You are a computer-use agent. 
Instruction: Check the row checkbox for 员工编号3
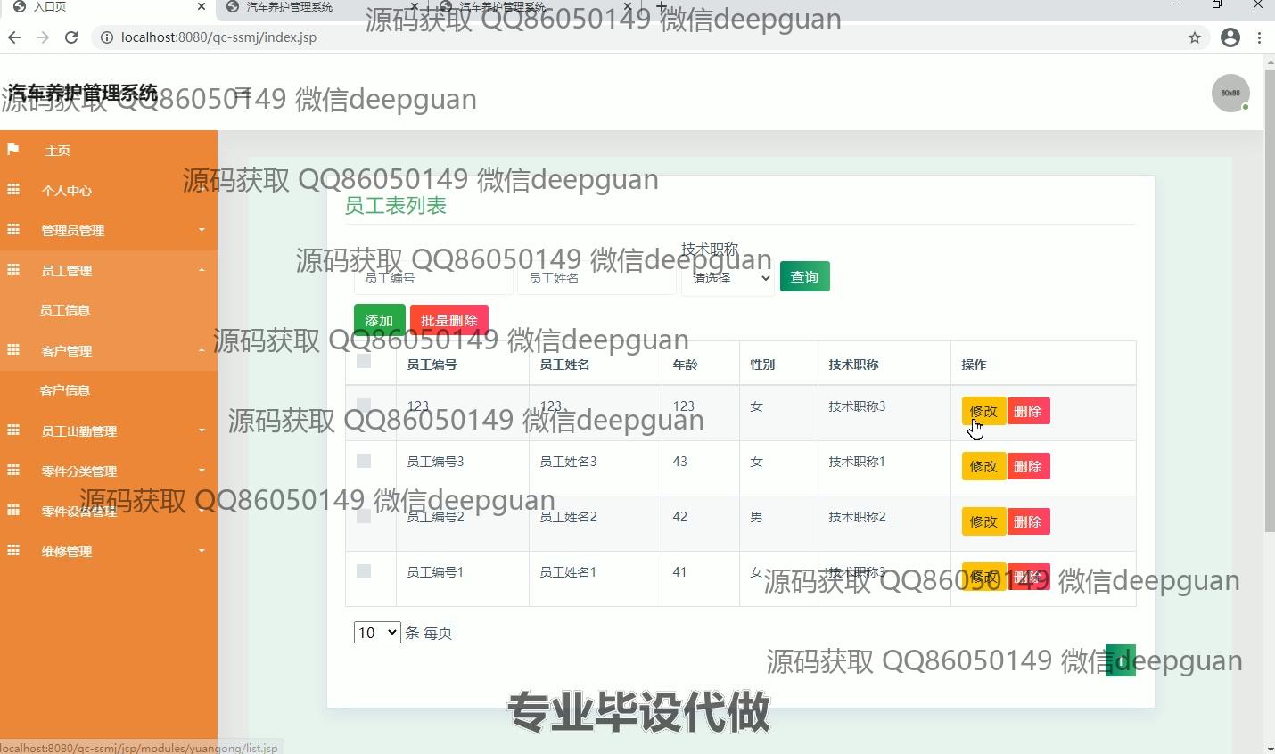[x=364, y=461]
